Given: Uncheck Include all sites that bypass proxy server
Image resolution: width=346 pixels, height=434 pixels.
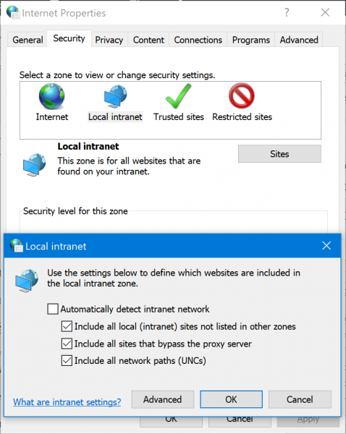Looking at the screenshot, I should (x=67, y=344).
